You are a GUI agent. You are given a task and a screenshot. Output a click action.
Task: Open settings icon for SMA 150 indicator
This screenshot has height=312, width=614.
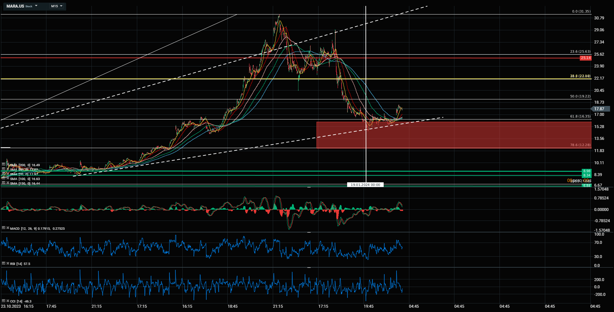pyautogui.click(x=4, y=183)
